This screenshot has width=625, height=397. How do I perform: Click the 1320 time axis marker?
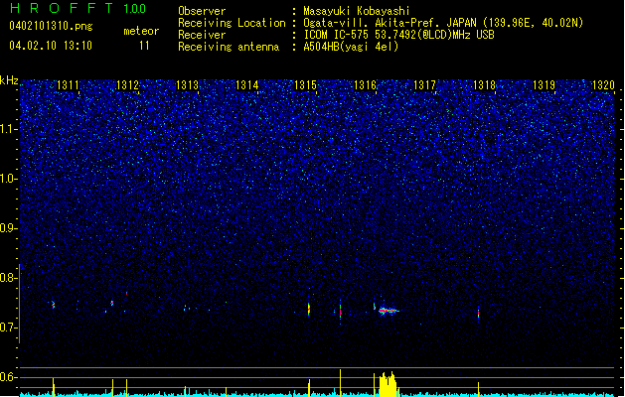pyautogui.click(x=603, y=85)
